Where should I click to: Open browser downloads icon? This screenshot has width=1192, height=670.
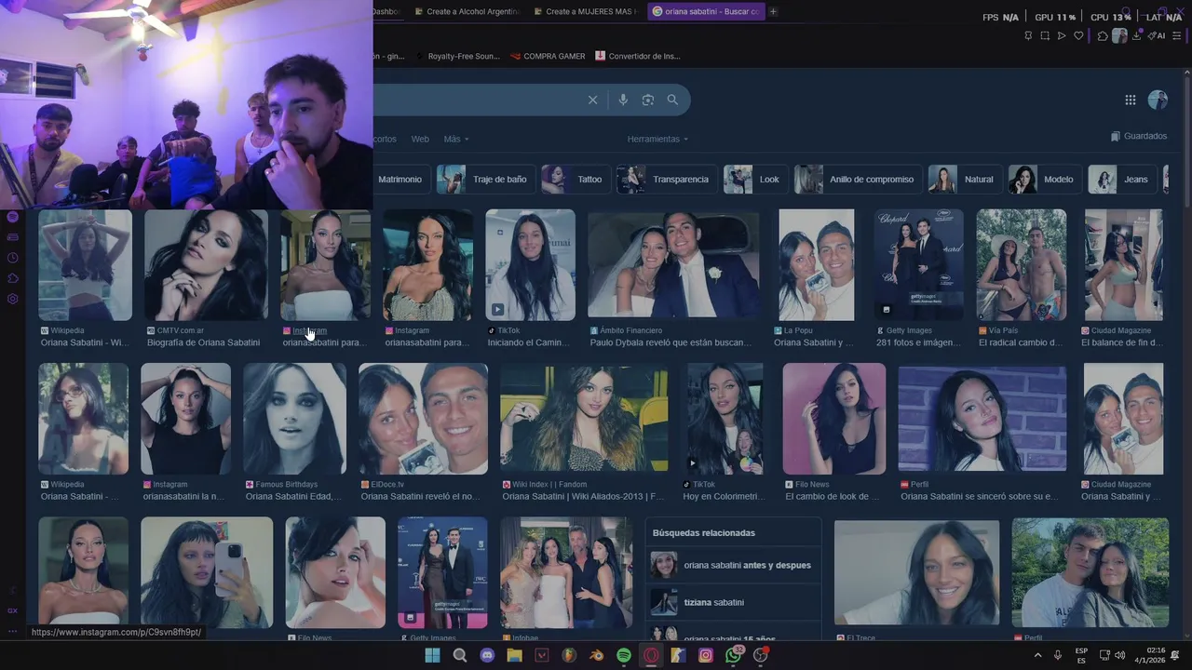point(1136,35)
